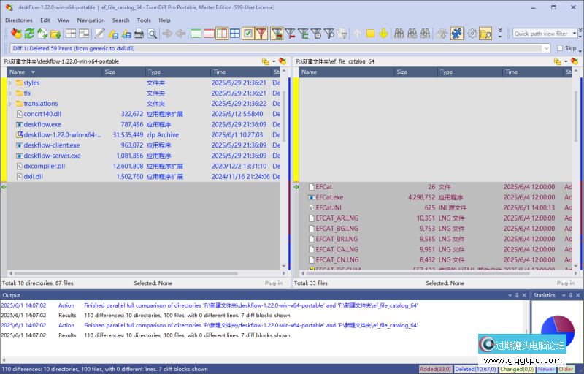584x374 pixels.
Task: Expand the styles folder in left pane
Action: click(x=10, y=83)
